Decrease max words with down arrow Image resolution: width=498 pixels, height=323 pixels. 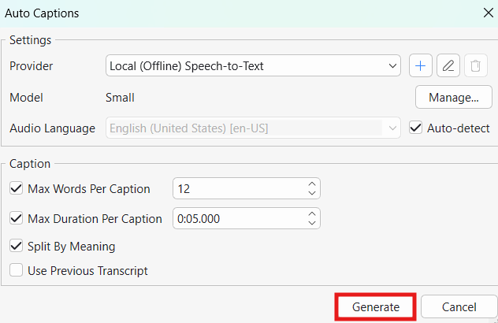(x=312, y=193)
